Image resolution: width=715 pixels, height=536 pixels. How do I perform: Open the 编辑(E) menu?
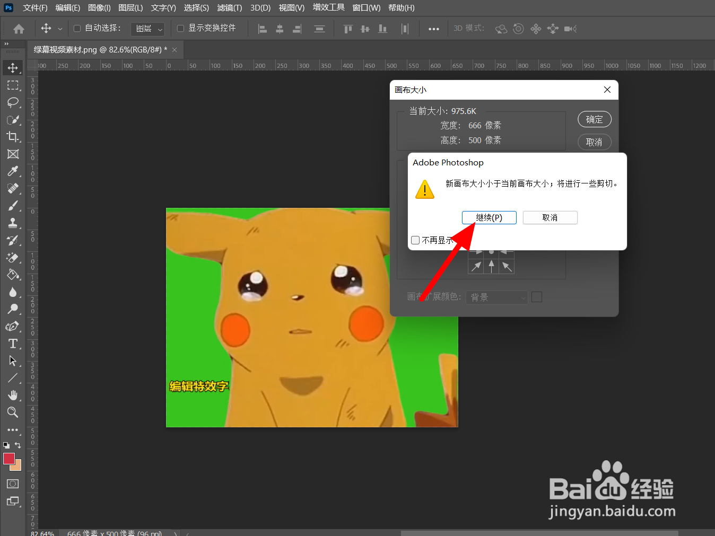pos(68,8)
